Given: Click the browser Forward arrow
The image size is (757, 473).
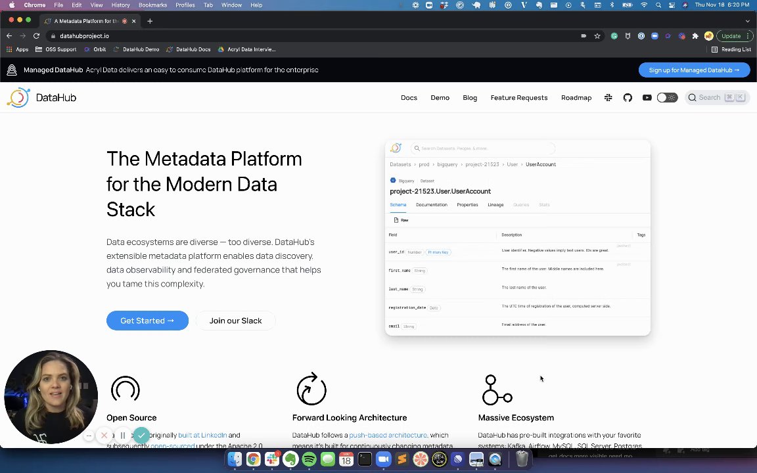Looking at the screenshot, I should coord(23,35).
